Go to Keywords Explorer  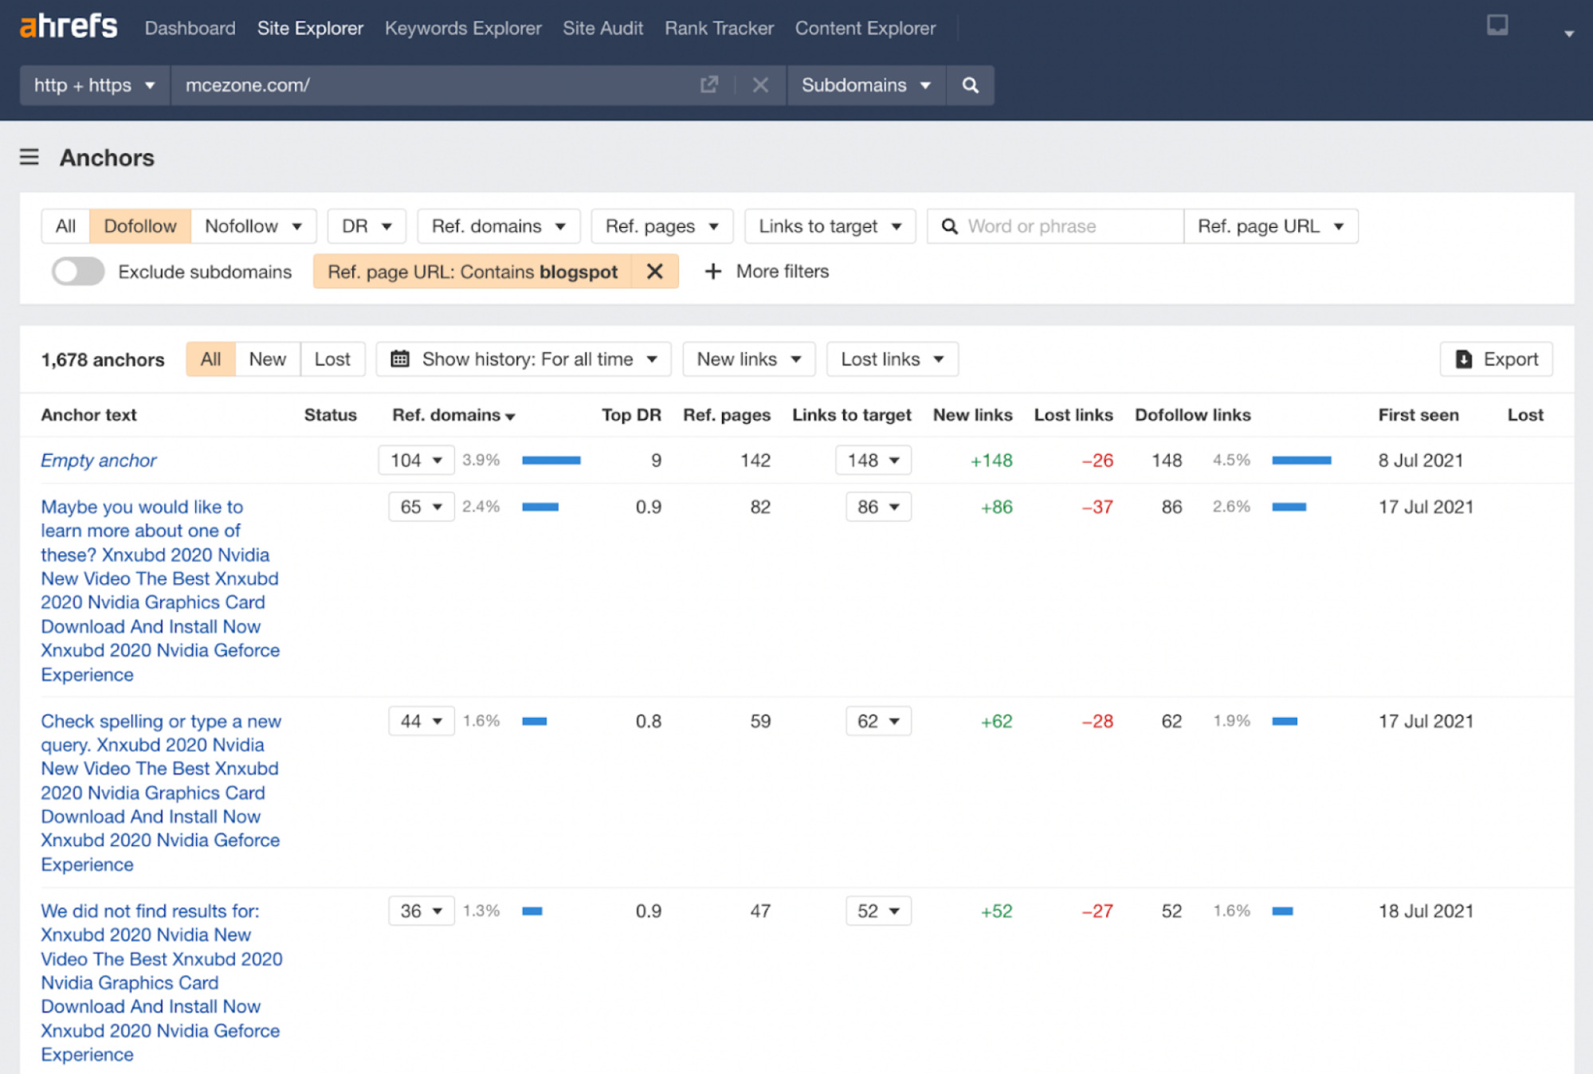click(462, 27)
